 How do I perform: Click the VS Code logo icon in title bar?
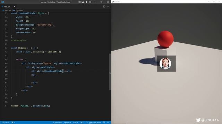2,2
